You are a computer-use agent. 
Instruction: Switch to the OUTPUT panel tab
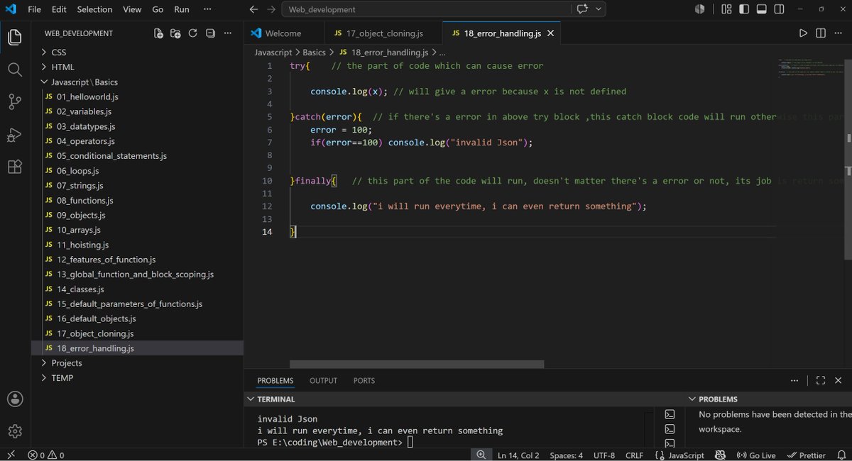[323, 381]
